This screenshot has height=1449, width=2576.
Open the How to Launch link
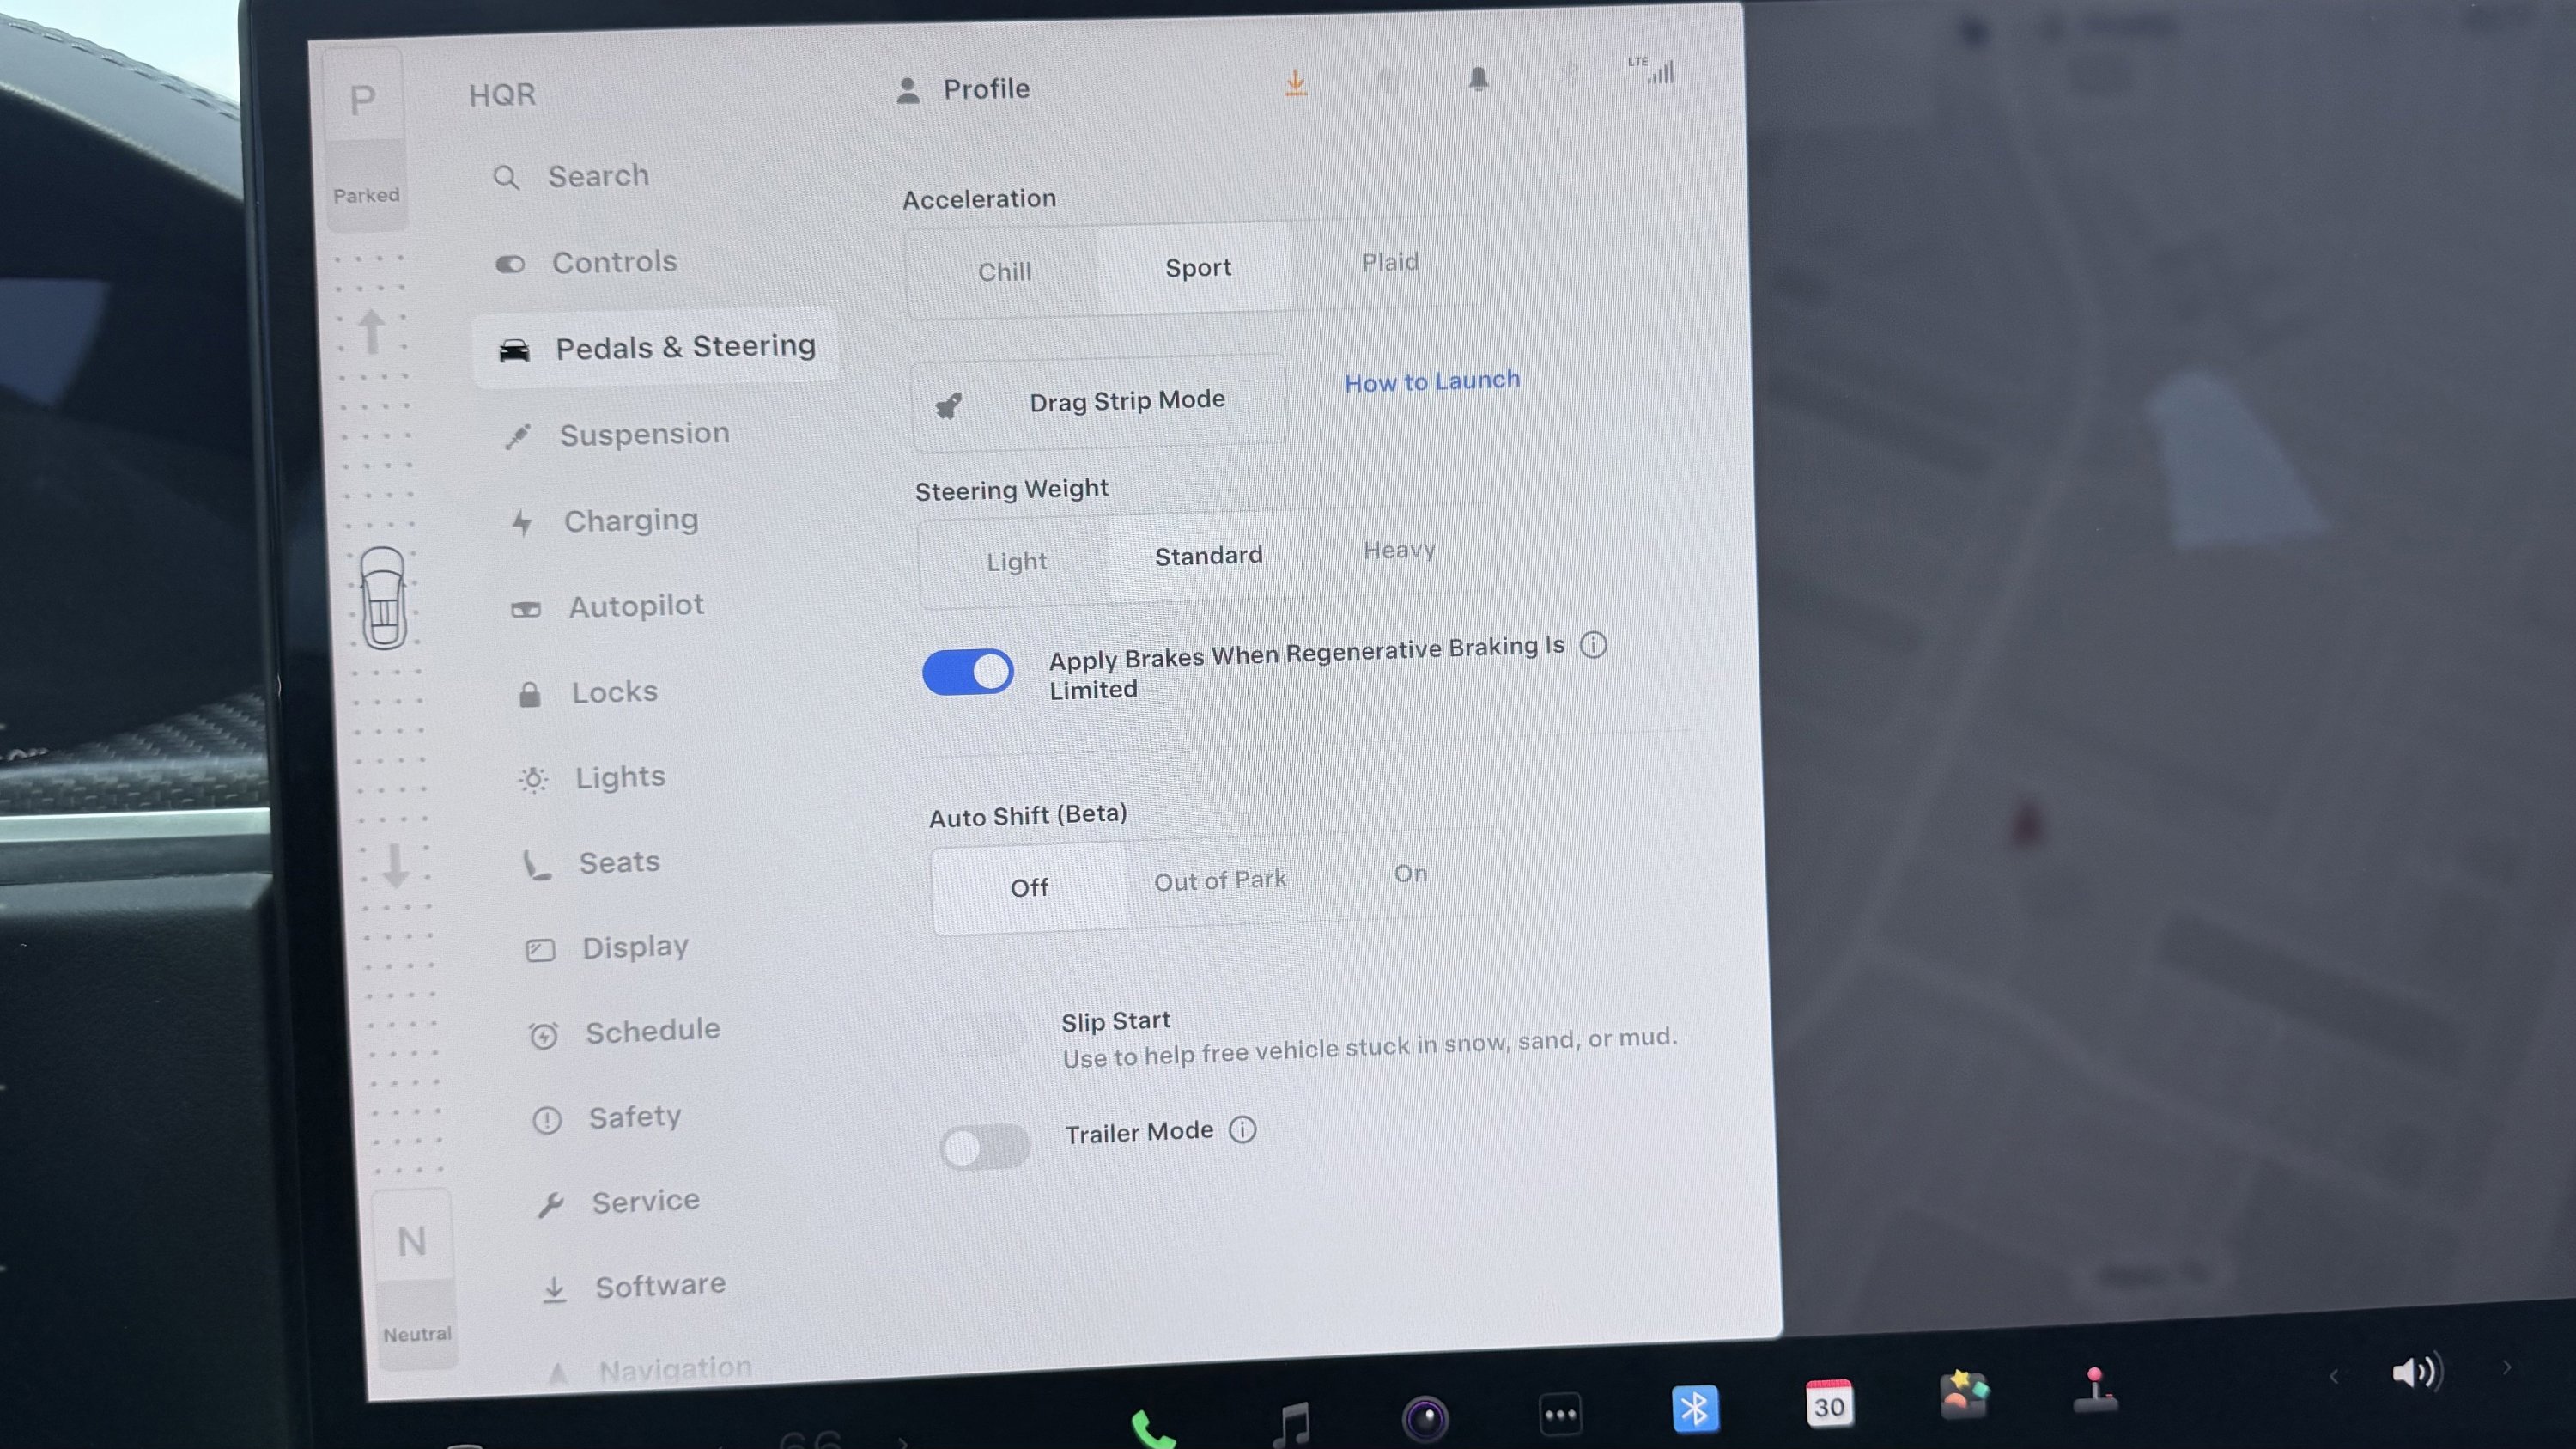(1431, 381)
